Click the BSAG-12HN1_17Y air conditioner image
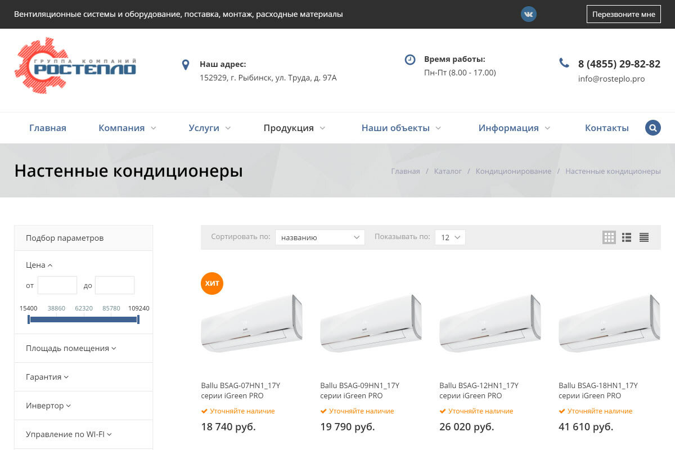The image size is (675, 450). 490,322
